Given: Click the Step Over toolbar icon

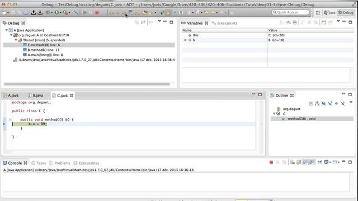Looking at the screenshot, I should (x=118, y=12).
